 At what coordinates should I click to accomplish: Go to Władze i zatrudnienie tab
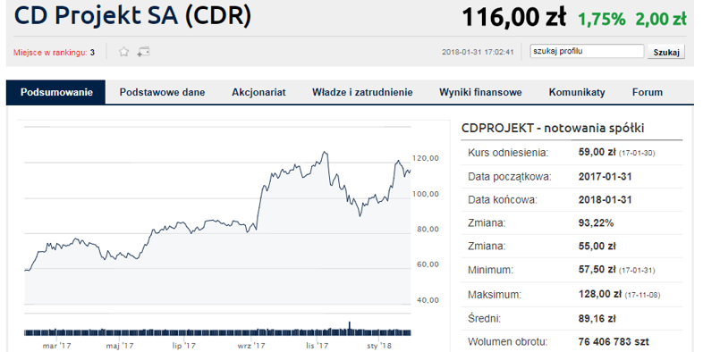[362, 92]
